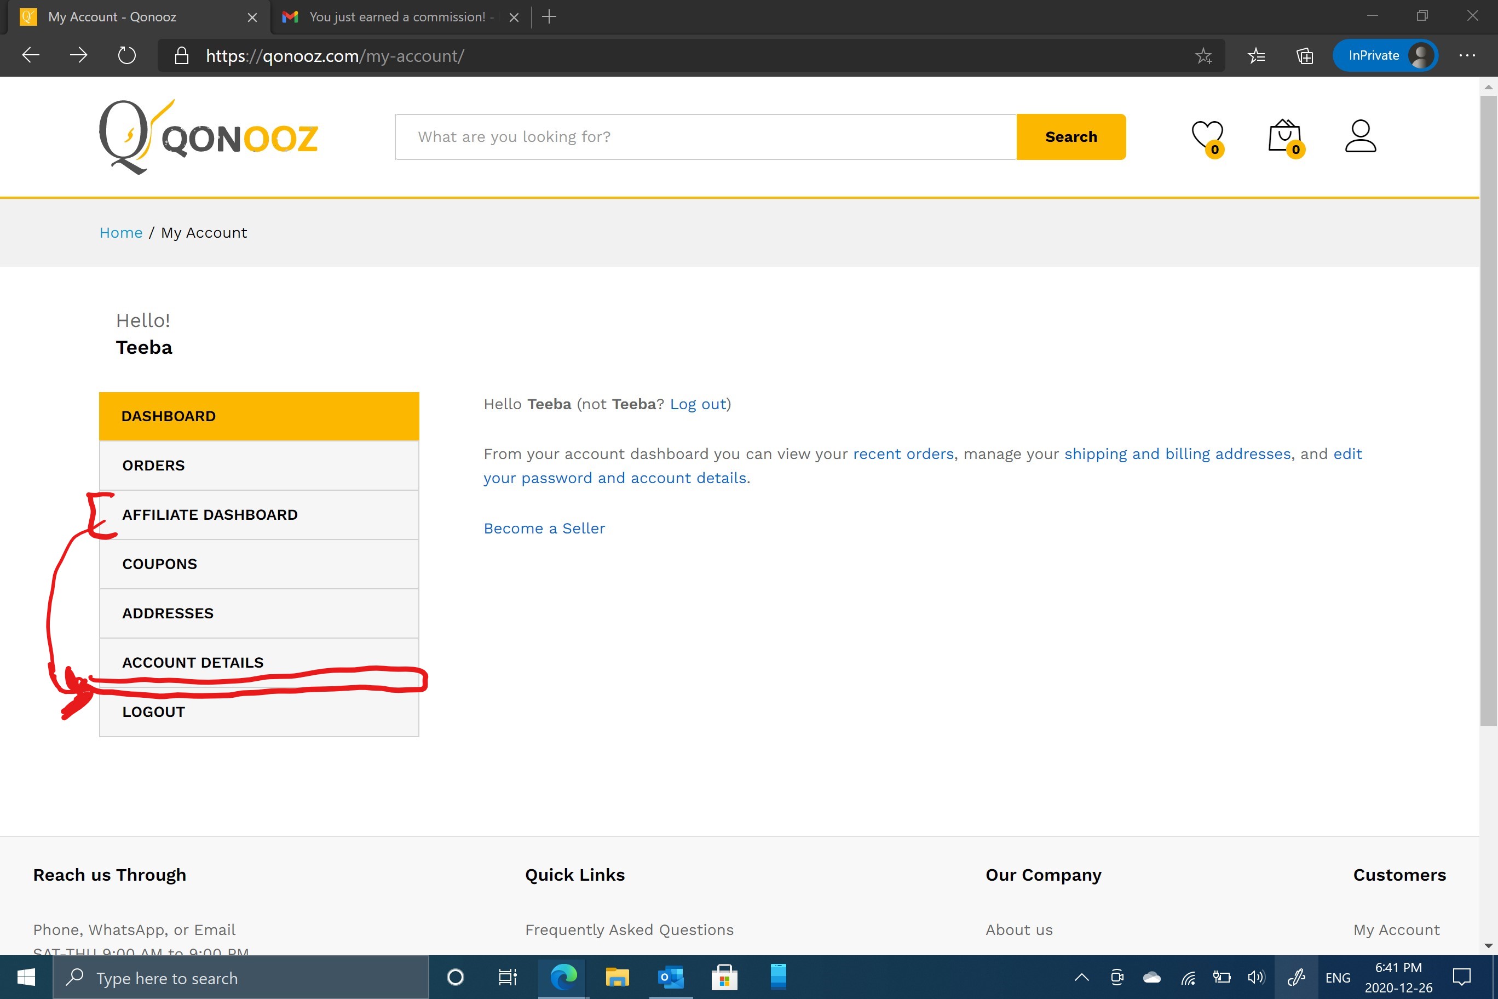Open the Affiliate Dashboard menu item
The width and height of the screenshot is (1498, 999).
[x=210, y=515]
